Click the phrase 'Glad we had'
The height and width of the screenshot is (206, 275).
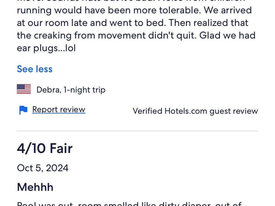coord(227,35)
